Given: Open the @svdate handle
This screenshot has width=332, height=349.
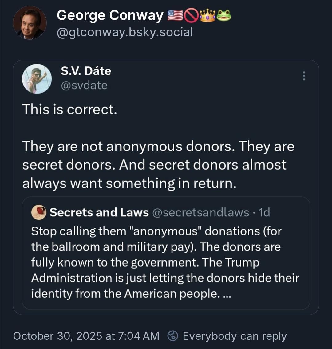Looking at the screenshot, I should (x=84, y=85).
